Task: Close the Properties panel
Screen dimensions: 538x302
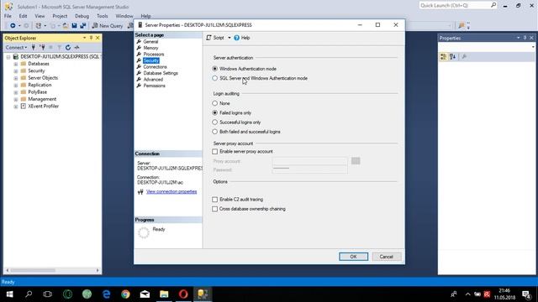Action: click(x=531, y=38)
